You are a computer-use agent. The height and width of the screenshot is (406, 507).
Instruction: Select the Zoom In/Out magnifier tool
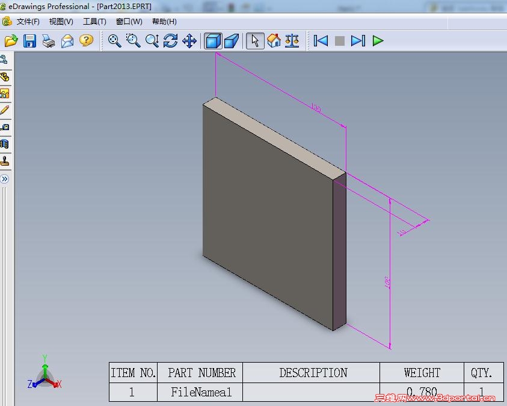point(152,41)
